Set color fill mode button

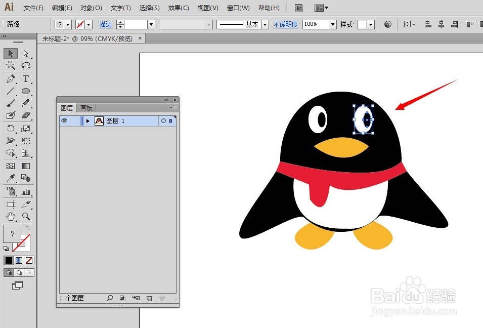pyautogui.click(x=9, y=261)
